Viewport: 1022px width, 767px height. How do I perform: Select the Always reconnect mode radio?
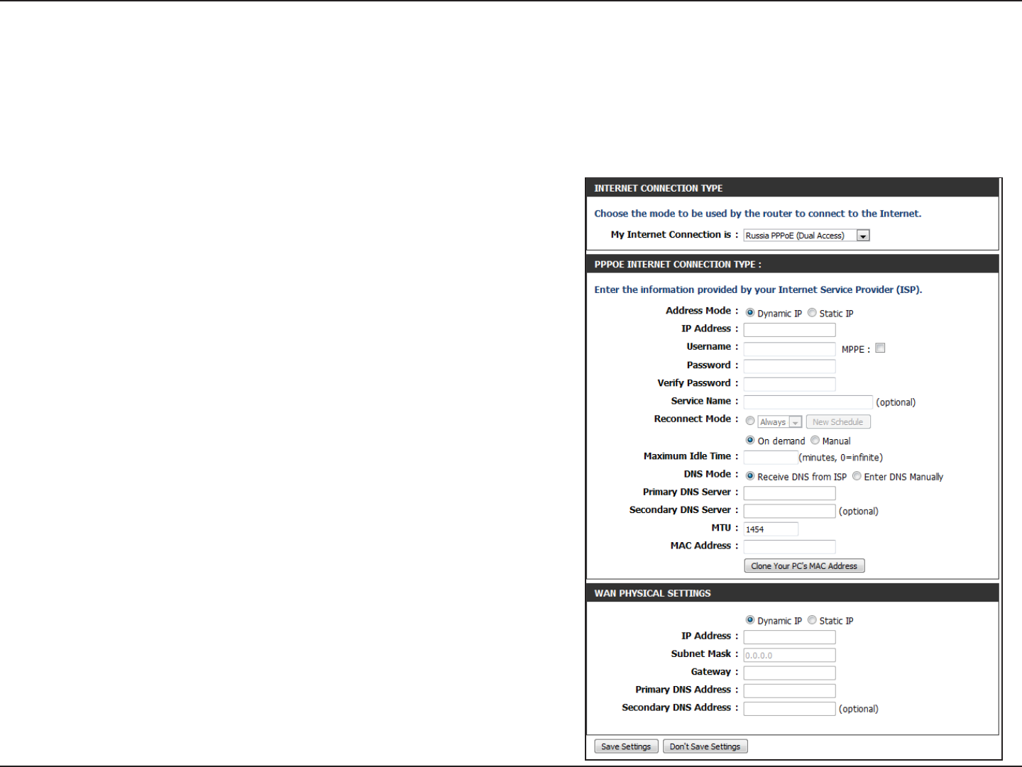pyautogui.click(x=750, y=421)
